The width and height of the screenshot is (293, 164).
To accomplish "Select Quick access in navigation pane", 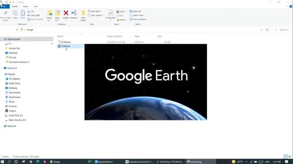I will pos(14,39).
